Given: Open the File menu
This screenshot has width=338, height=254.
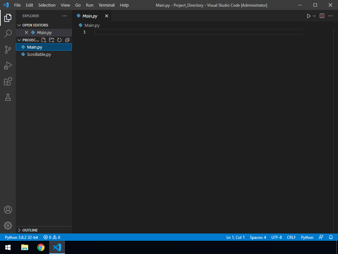Looking at the screenshot, I should (17, 5).
